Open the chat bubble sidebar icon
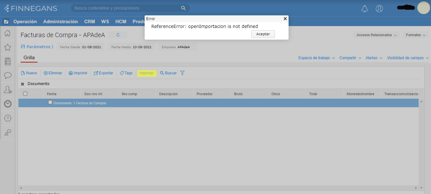431x194 pixels. 7,75
